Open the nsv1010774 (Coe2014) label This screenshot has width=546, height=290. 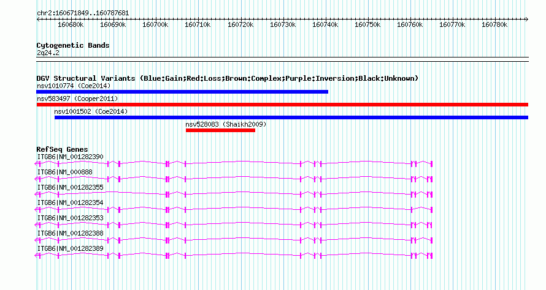coord(74,86)
